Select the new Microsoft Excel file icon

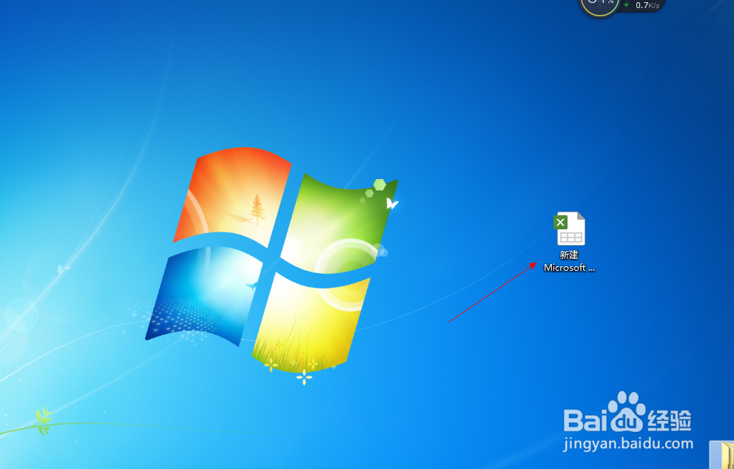tap(570, 229)
